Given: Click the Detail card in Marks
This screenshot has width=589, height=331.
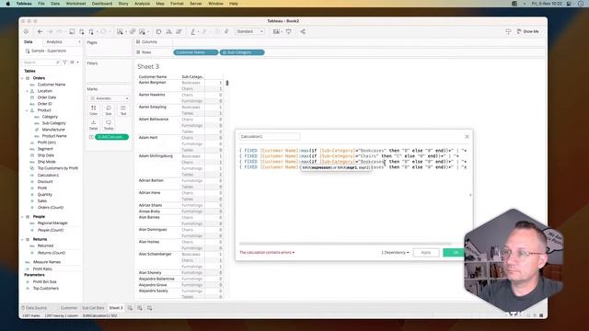Looking at the screenshot, I should coord(94,125).
